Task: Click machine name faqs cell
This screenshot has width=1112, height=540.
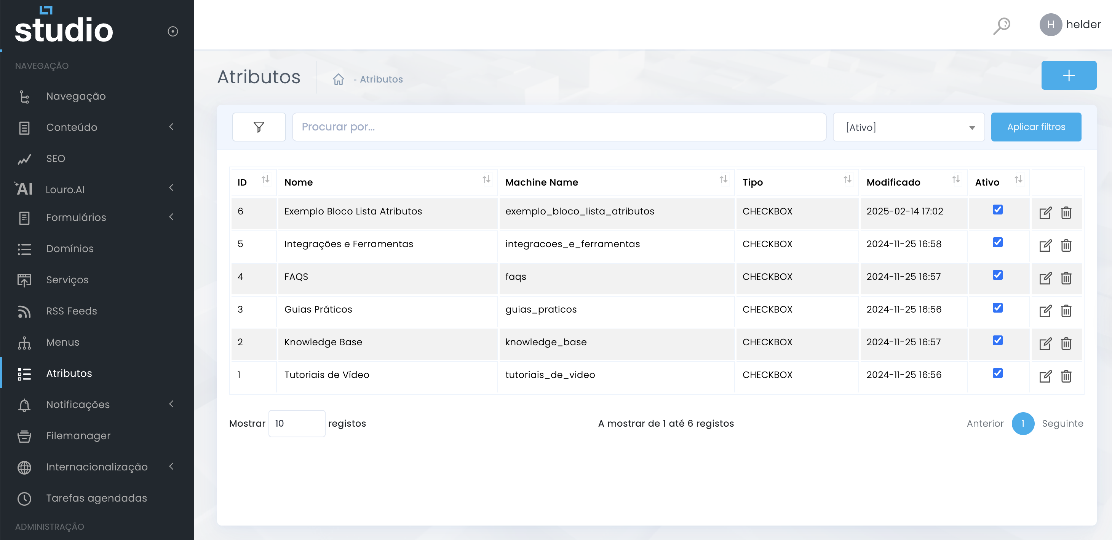Action: pyautogui.click(x=617, y=278)
